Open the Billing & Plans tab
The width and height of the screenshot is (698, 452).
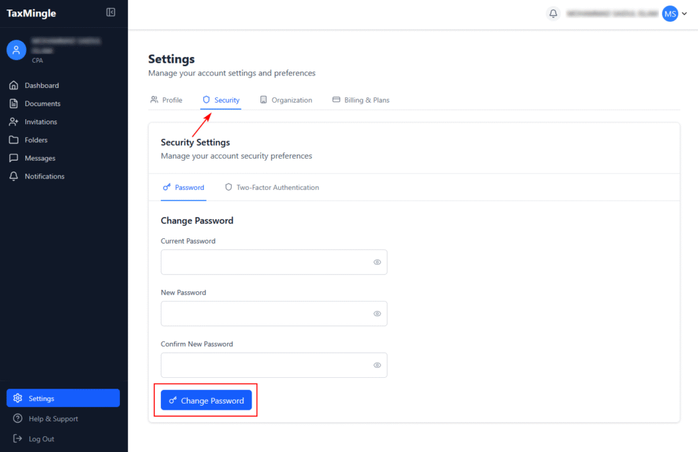tap(361, 100)
